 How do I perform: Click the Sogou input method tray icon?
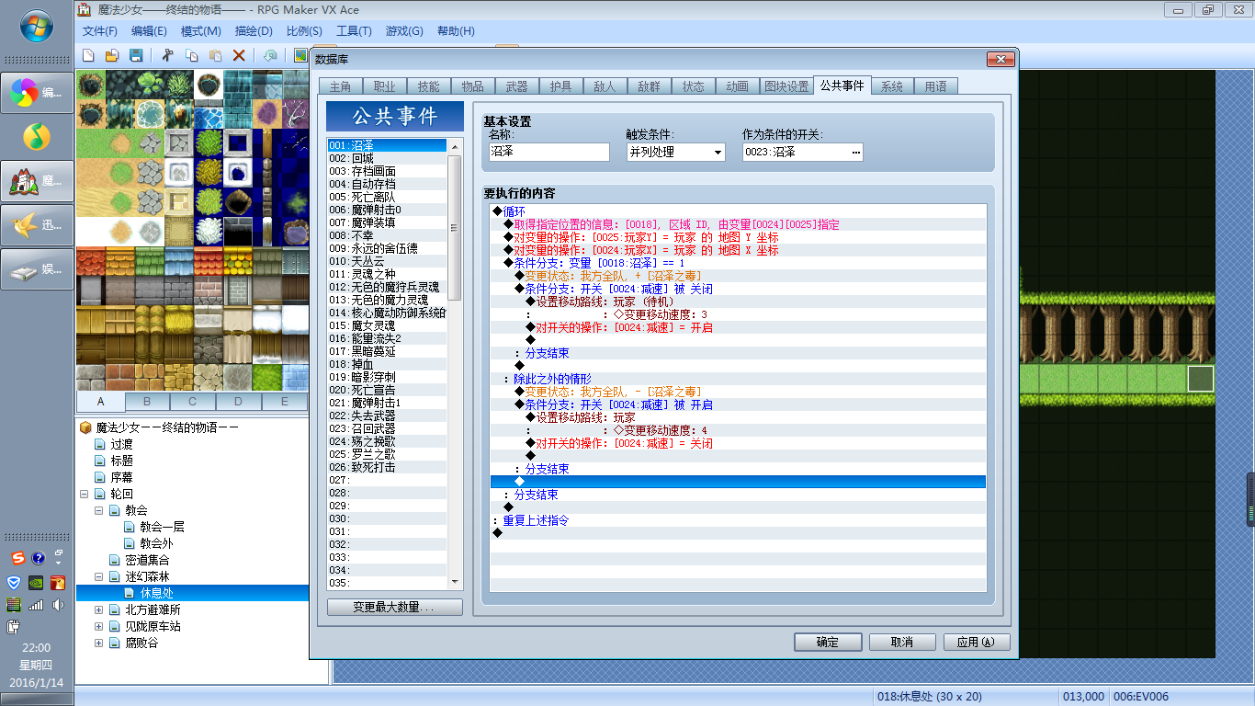point(17,558)
